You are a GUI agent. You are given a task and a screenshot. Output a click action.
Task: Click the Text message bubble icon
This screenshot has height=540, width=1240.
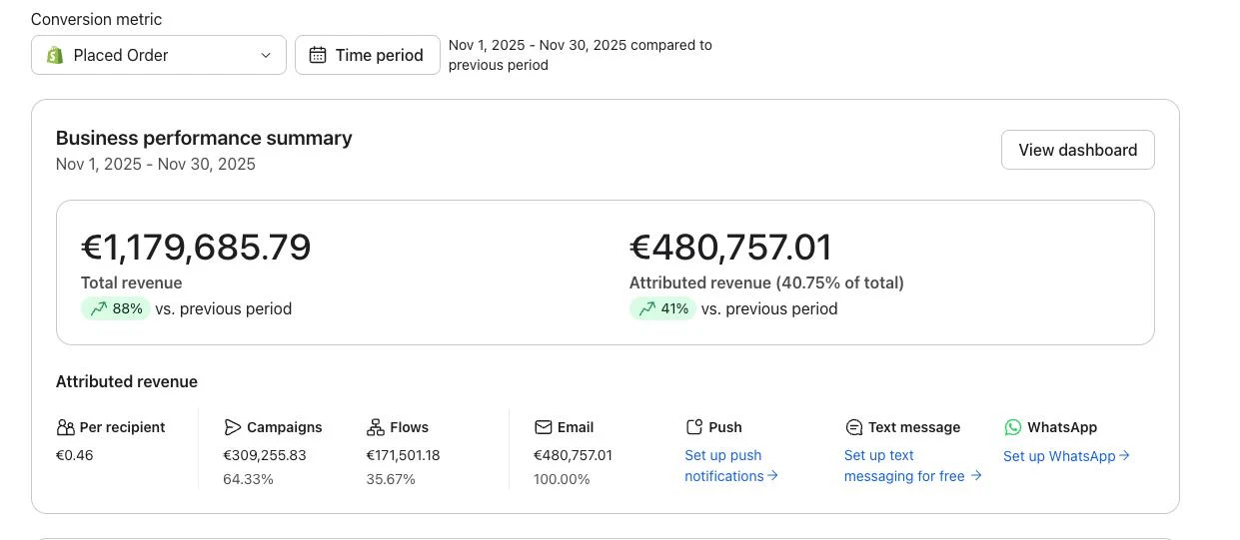coord(854,427)
